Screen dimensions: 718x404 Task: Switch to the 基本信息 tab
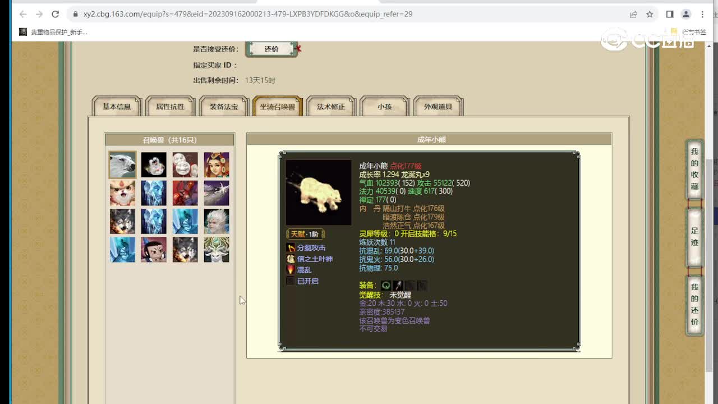point(117,107)
